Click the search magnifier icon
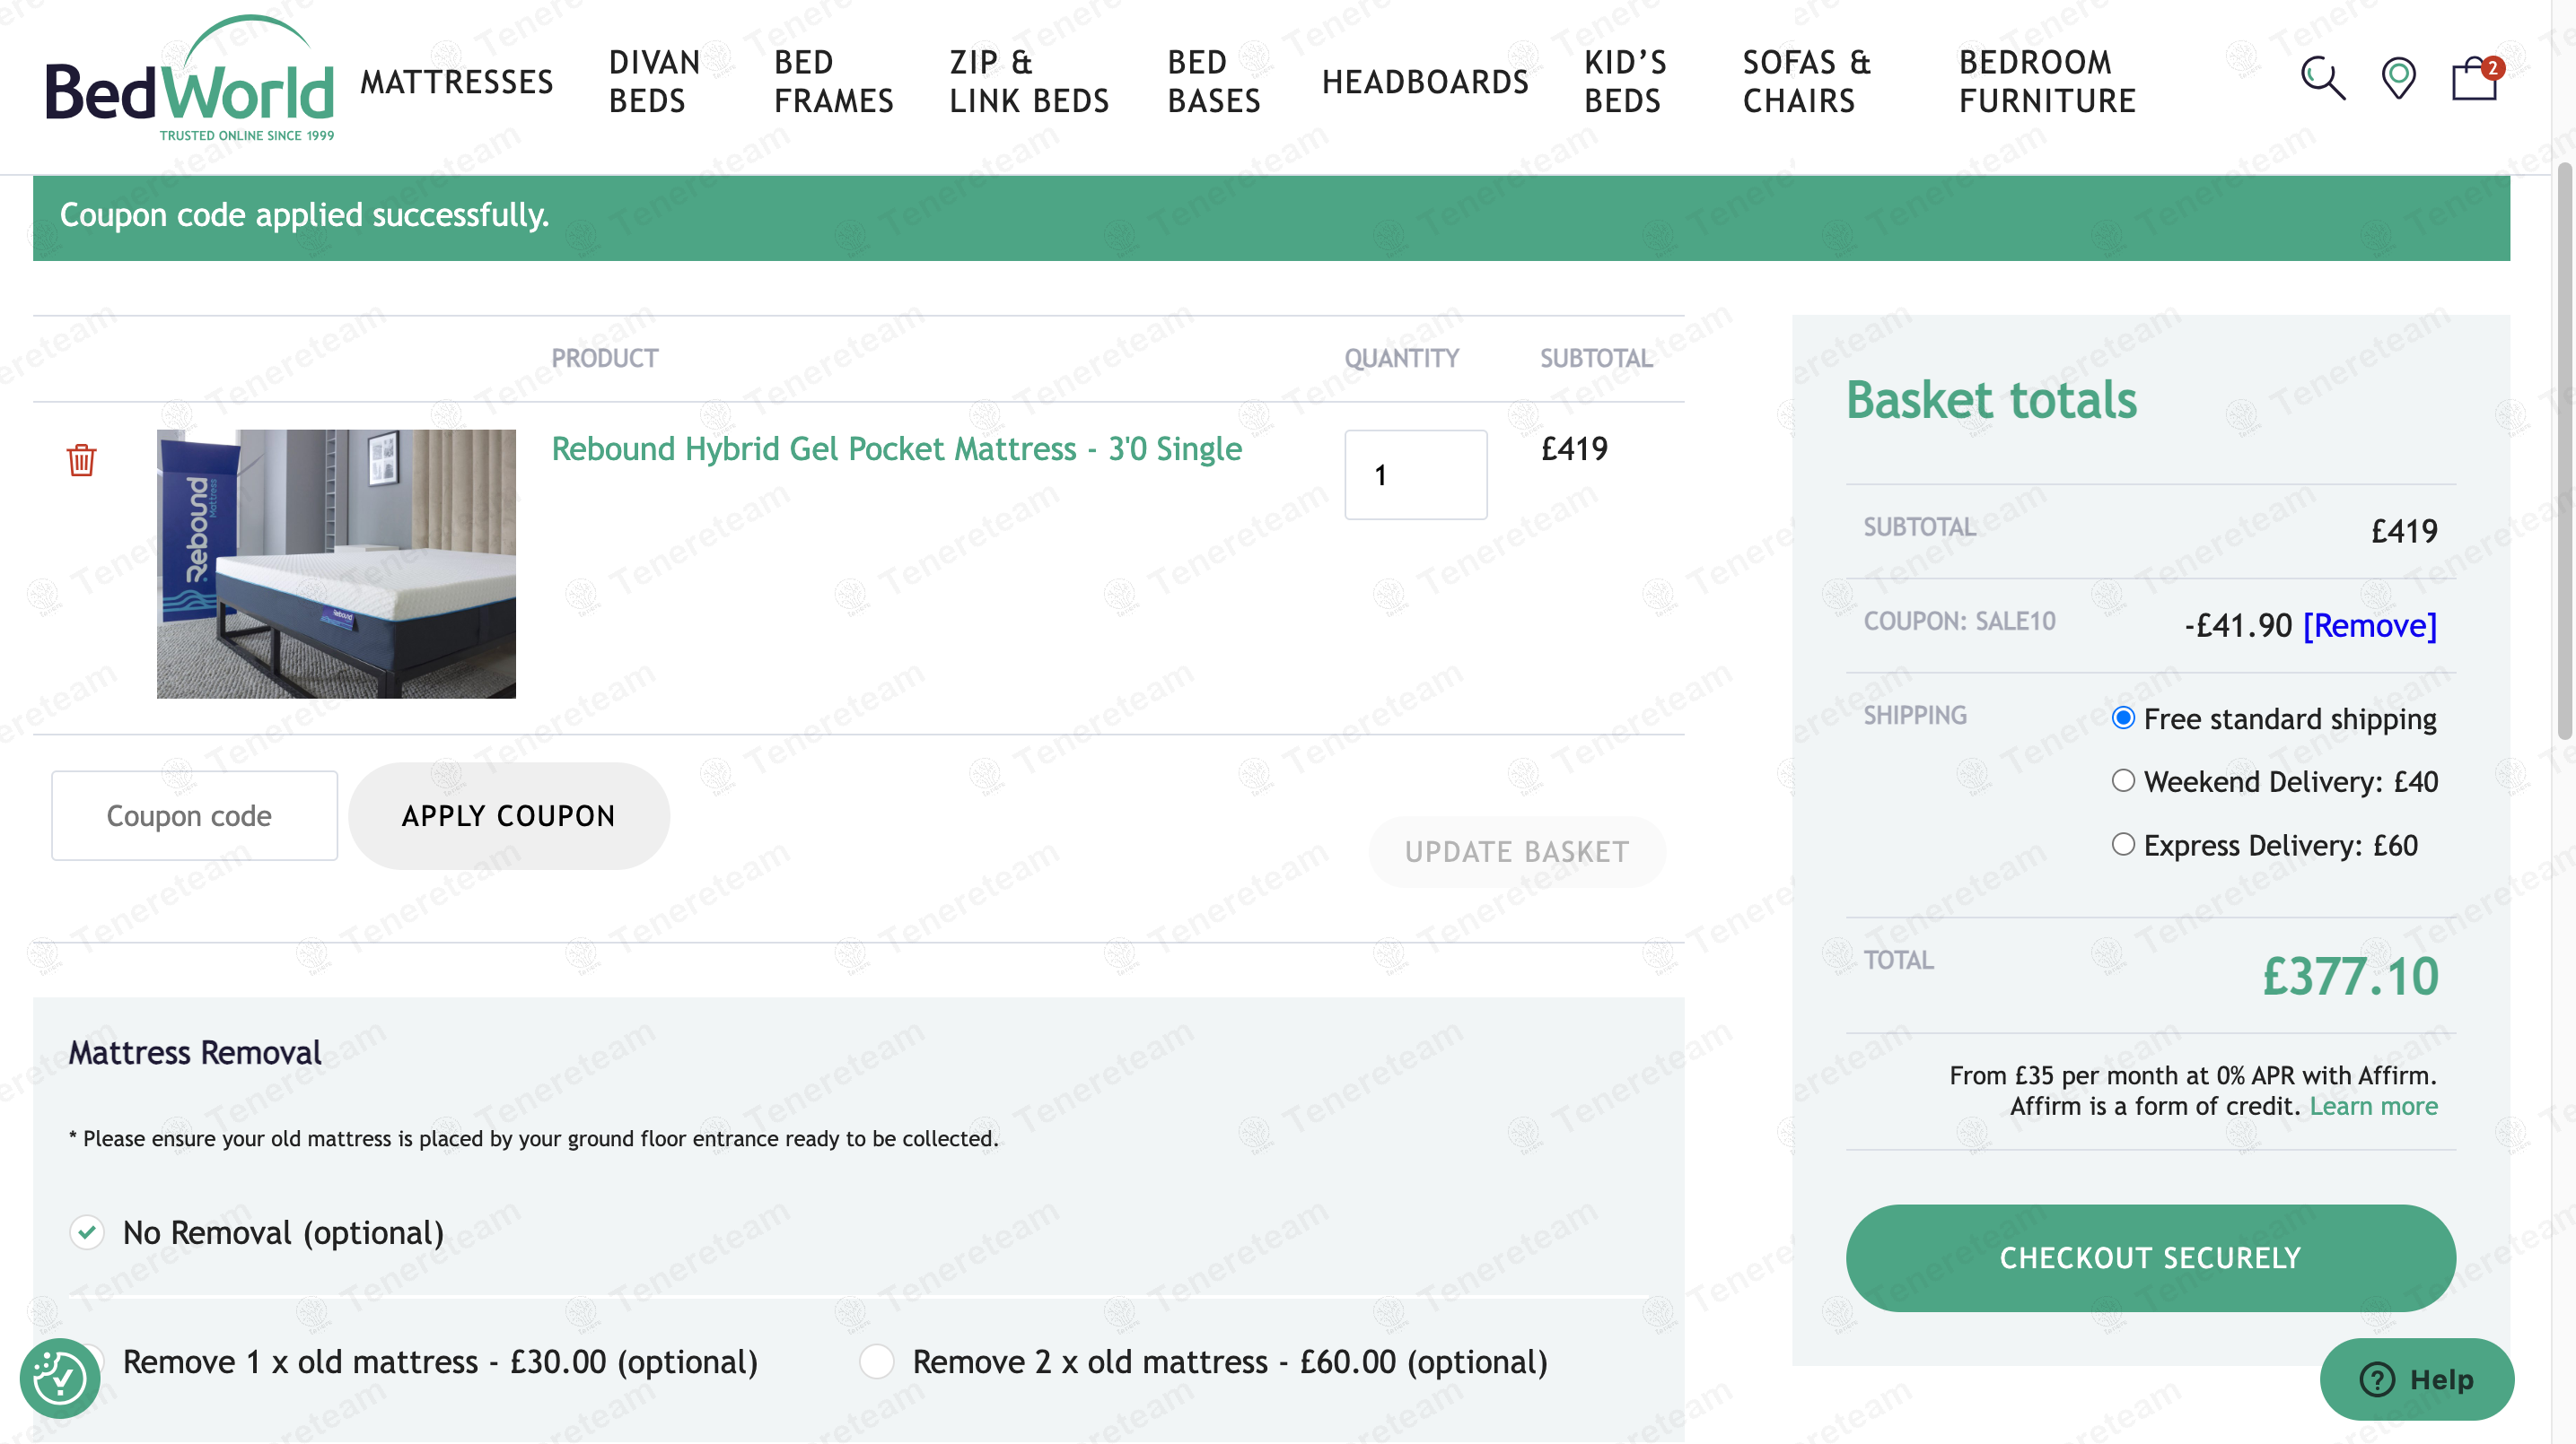Viewport: 2576px width, 1444px height. point(2322,78)
